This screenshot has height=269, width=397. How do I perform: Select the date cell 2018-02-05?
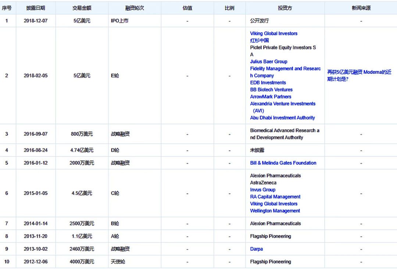(36, 76)
